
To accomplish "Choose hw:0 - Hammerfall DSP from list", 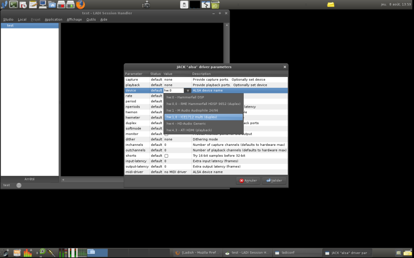I will click(x=203, y=97).
